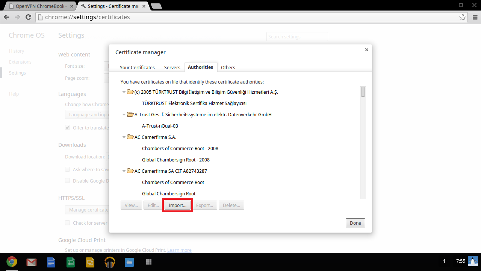The height and width of the screenshot is (271, 481).
Task: Bookmark this page with star icon
Action: coord(463,17)
